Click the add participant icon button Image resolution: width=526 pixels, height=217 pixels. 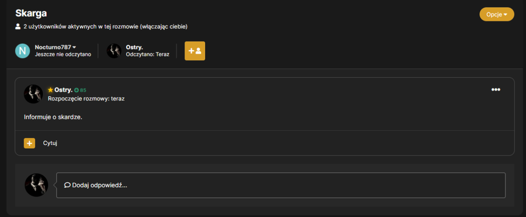195,51
